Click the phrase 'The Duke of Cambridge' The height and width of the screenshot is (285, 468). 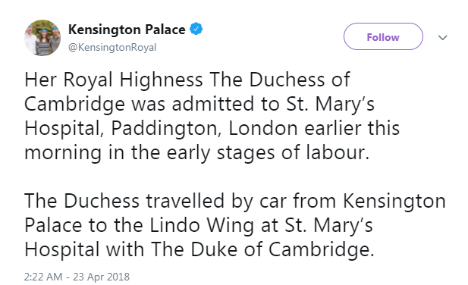click(260, 249)
